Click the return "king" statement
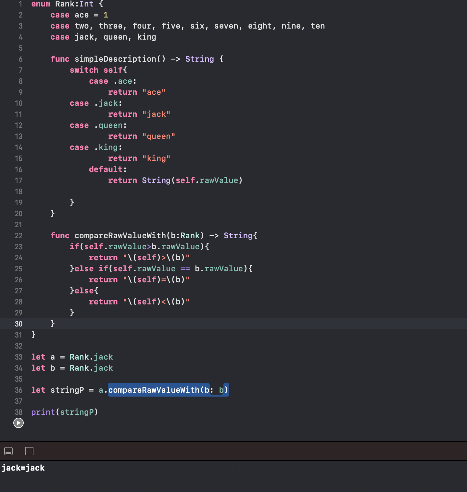 pyautogui.click(x=139, y=158)
